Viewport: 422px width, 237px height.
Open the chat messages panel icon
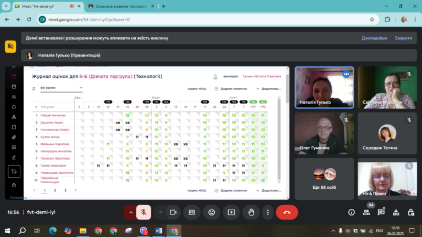pos(381,212)
